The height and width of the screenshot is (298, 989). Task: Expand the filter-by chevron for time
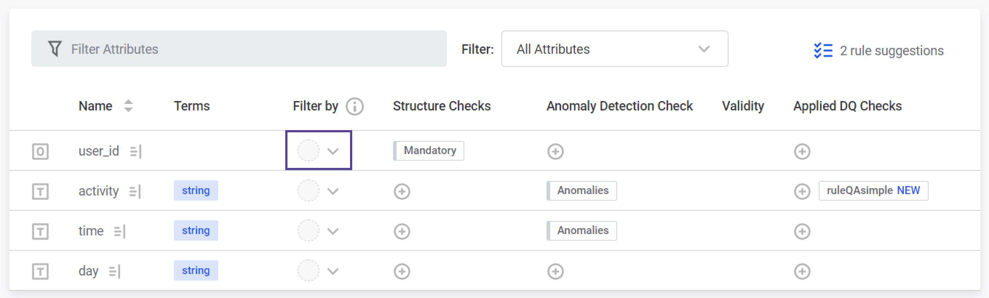point(333,231)
